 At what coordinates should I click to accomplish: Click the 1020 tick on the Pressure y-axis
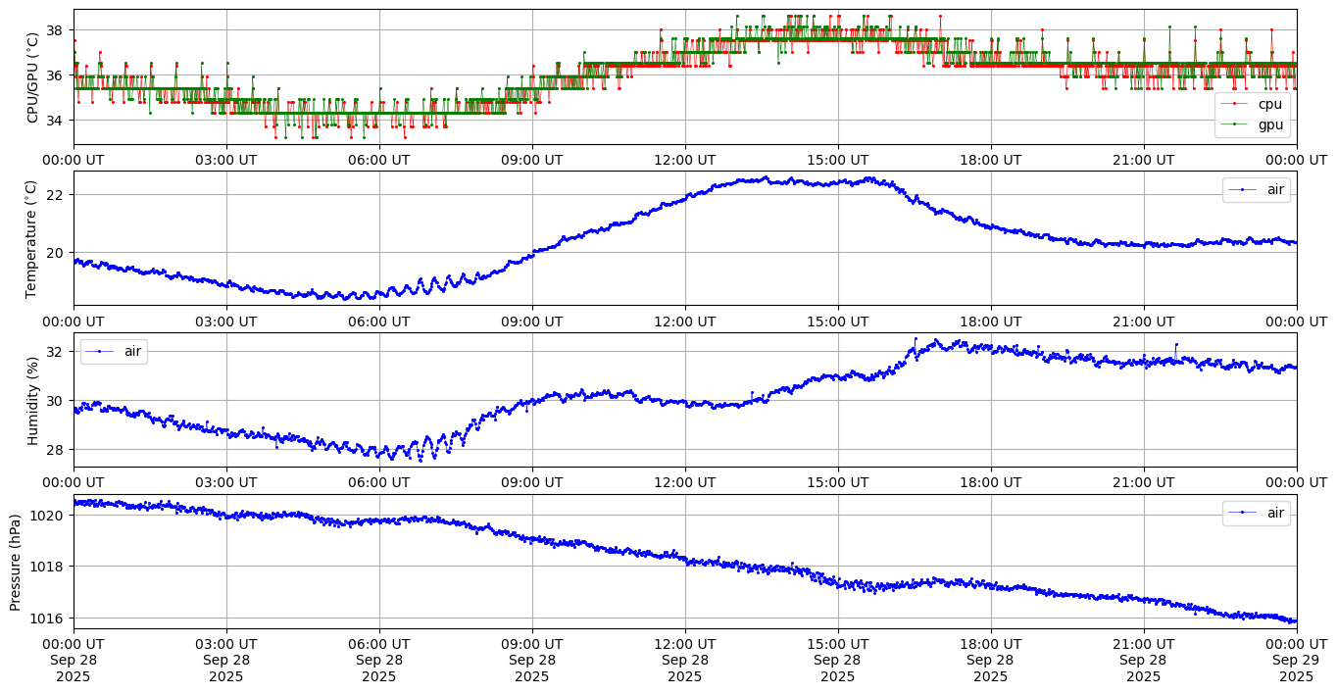pyautogui.click(x=51, y=516)
